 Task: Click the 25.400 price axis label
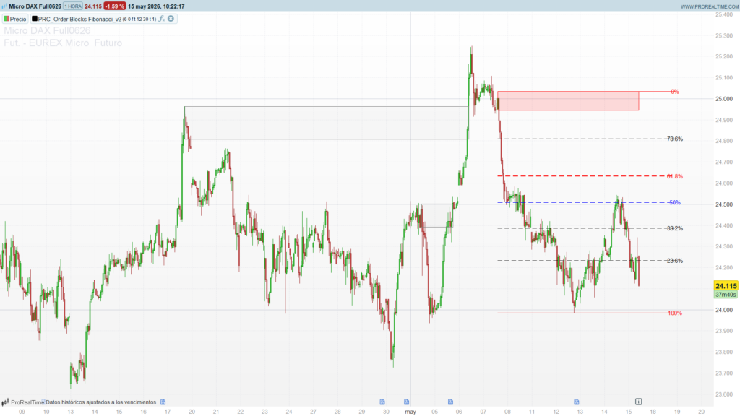(x=724, y=14)
